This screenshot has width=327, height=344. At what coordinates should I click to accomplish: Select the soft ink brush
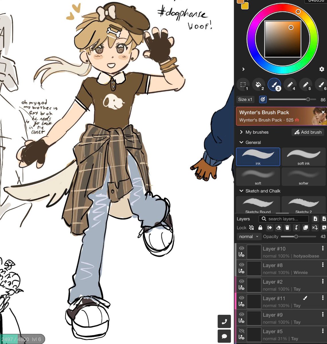[x=303, y=157]
